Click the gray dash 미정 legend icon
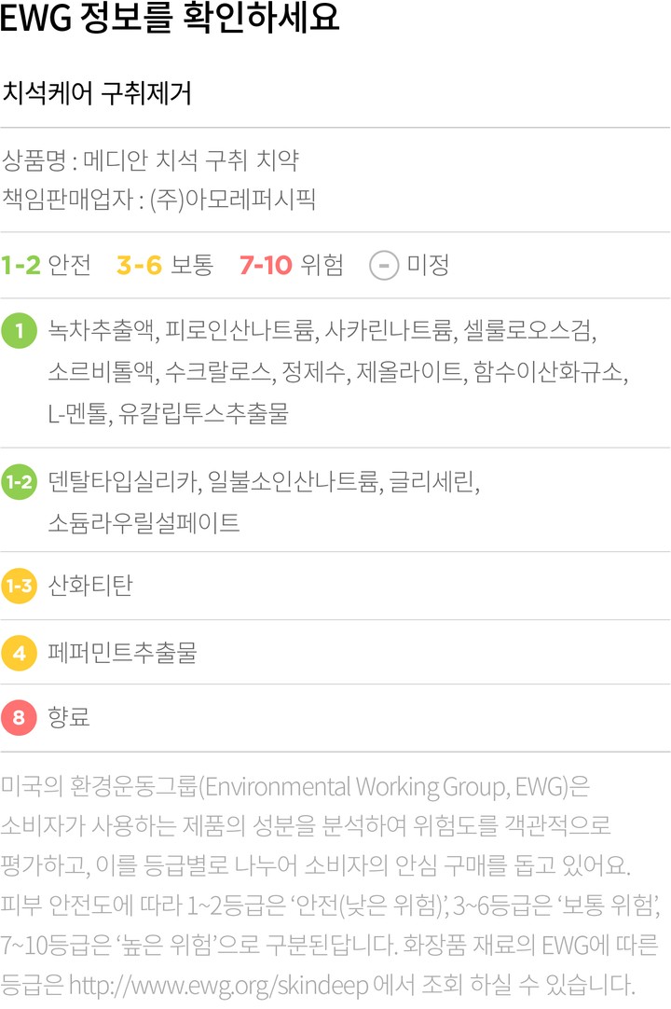The image size is (671, 1009). pyautogui.click(x=384, y=266)
